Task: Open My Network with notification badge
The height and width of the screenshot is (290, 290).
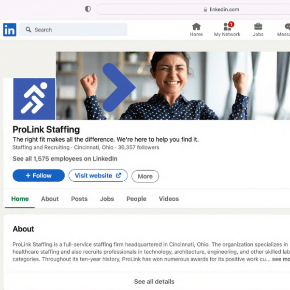Action: 227,27
